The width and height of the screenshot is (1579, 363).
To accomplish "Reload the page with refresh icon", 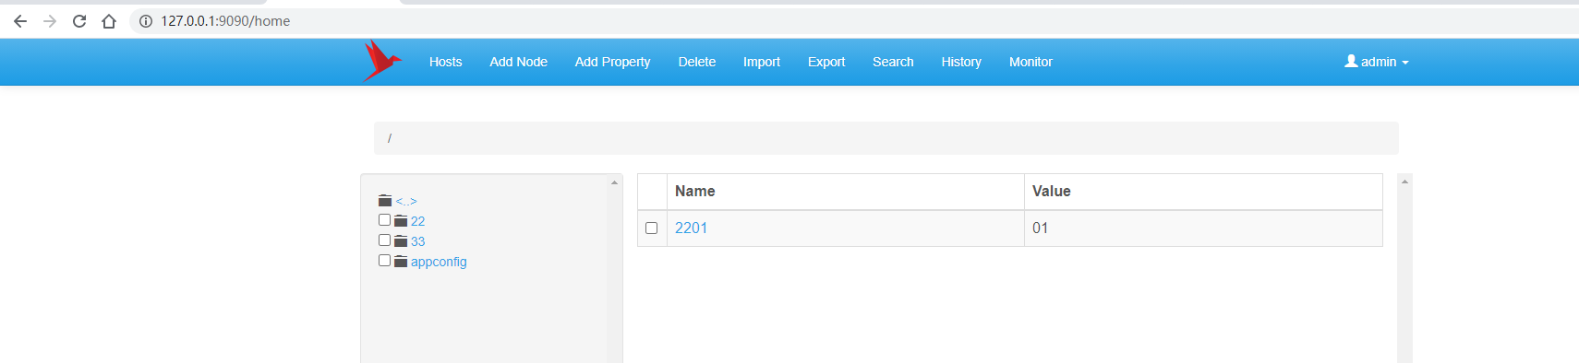I will [79, 21].
